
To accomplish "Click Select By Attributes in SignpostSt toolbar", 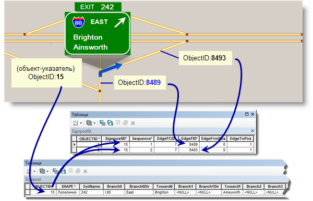I will point(102,123).
